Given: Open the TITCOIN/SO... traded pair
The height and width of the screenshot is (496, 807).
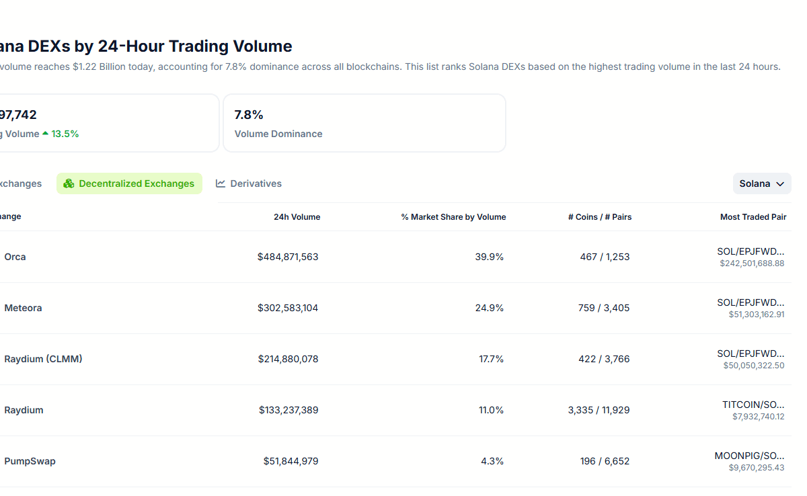Looking at the screenshot, I should 753,405.
